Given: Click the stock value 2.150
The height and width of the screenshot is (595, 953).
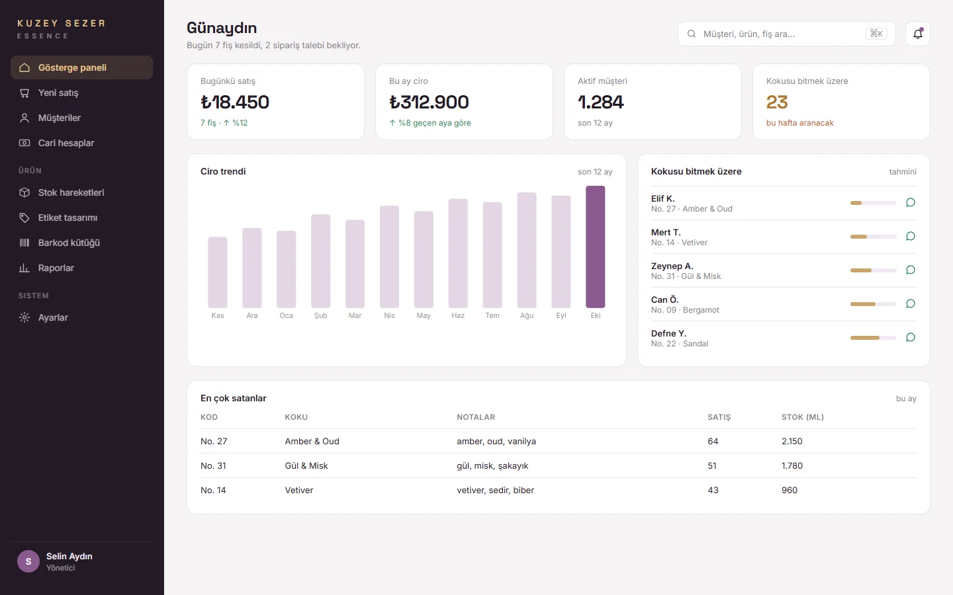Looking at the screenshot, I should tap(792, 441).
